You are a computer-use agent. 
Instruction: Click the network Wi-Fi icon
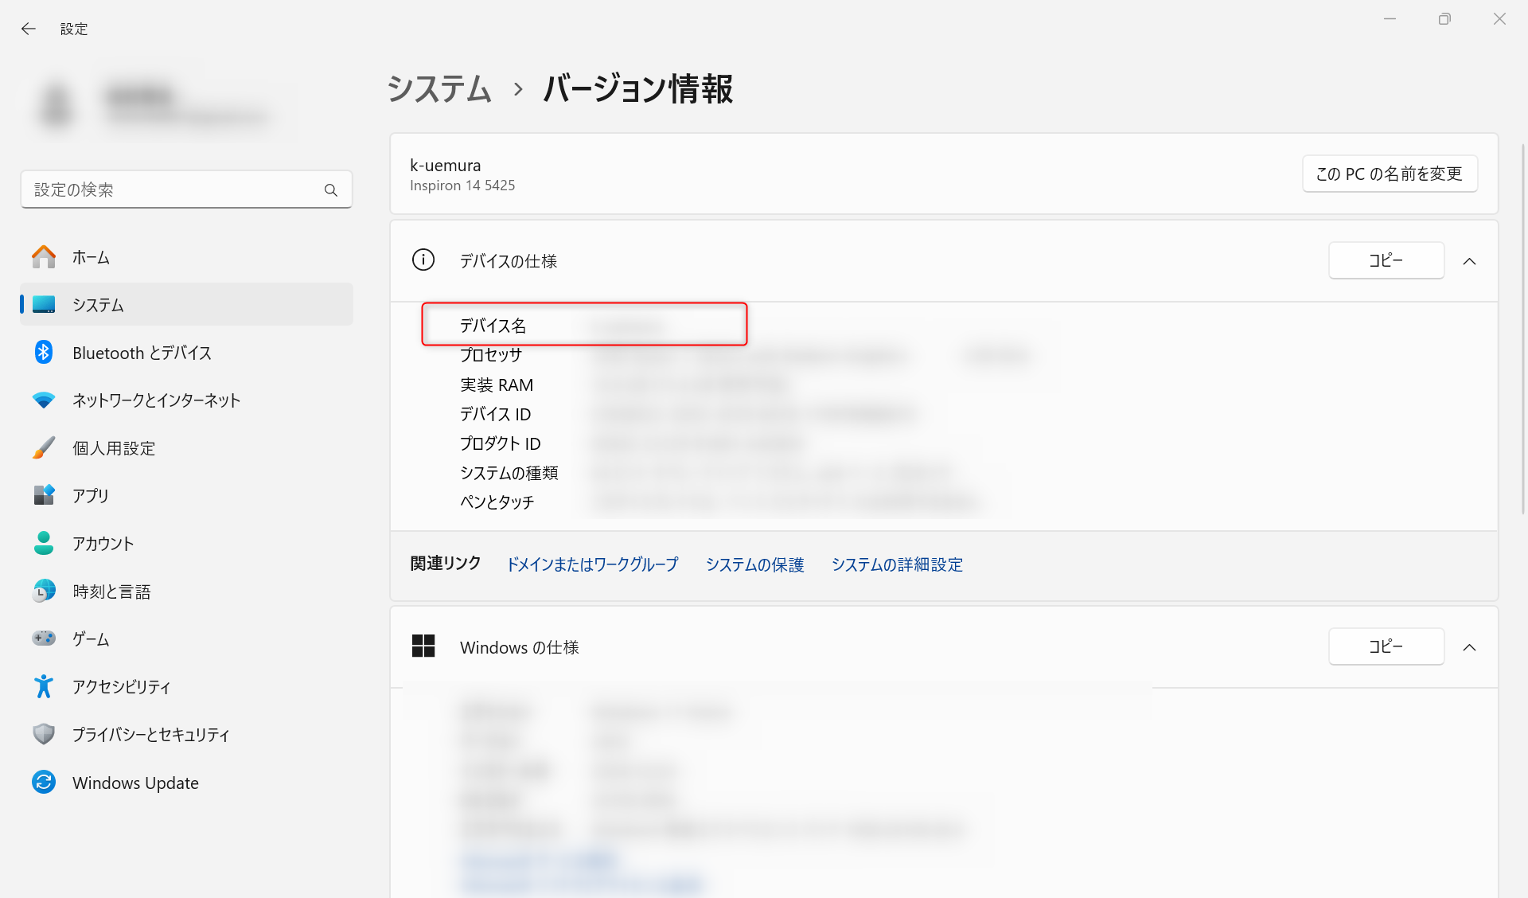(x=44, y=400)
